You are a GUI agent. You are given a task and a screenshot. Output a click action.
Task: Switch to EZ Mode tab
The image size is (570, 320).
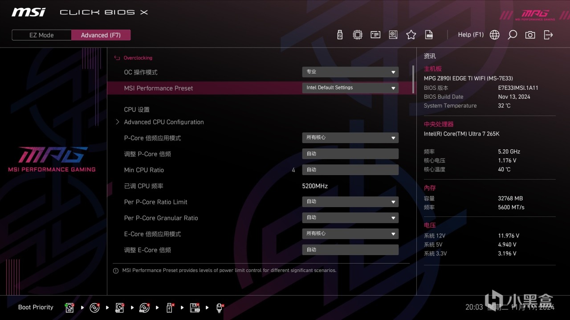41,35
